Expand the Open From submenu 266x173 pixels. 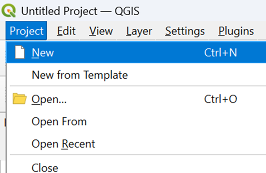tap(59, 122)
